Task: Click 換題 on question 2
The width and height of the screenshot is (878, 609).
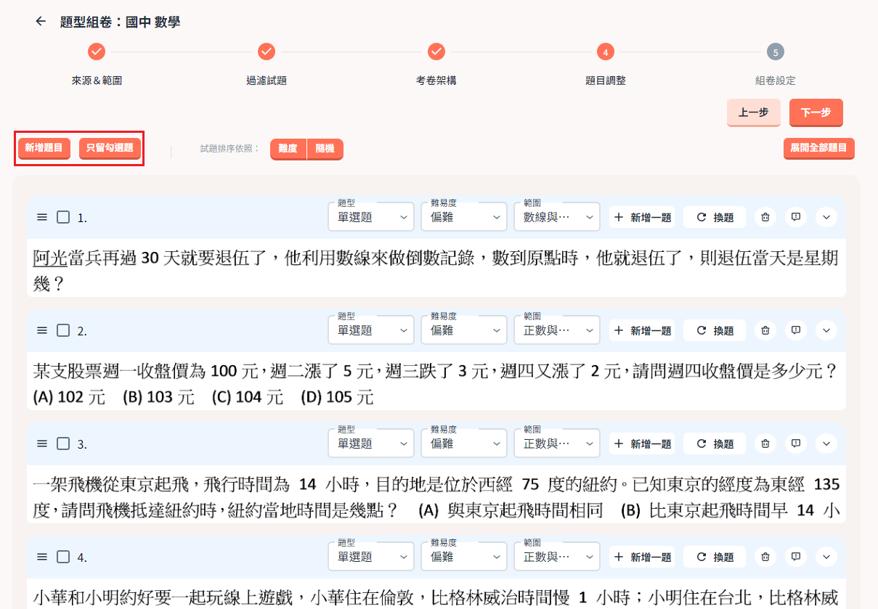Action: pos(715,330)
